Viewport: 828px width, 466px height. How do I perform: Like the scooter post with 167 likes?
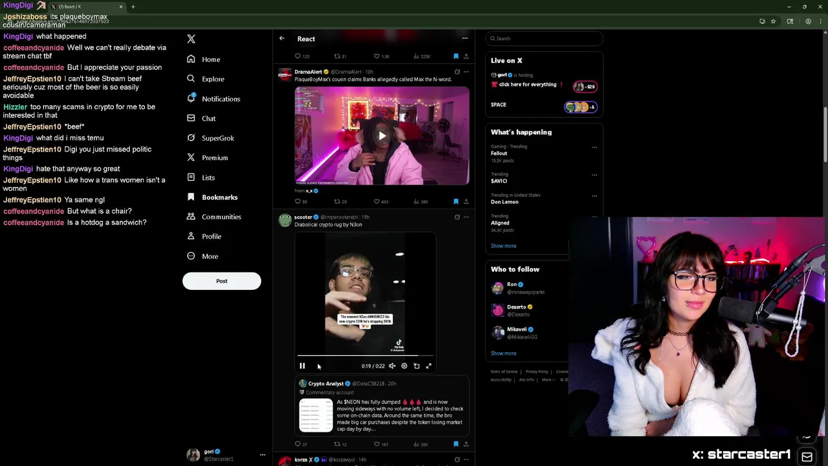click(x=380, y=444)
